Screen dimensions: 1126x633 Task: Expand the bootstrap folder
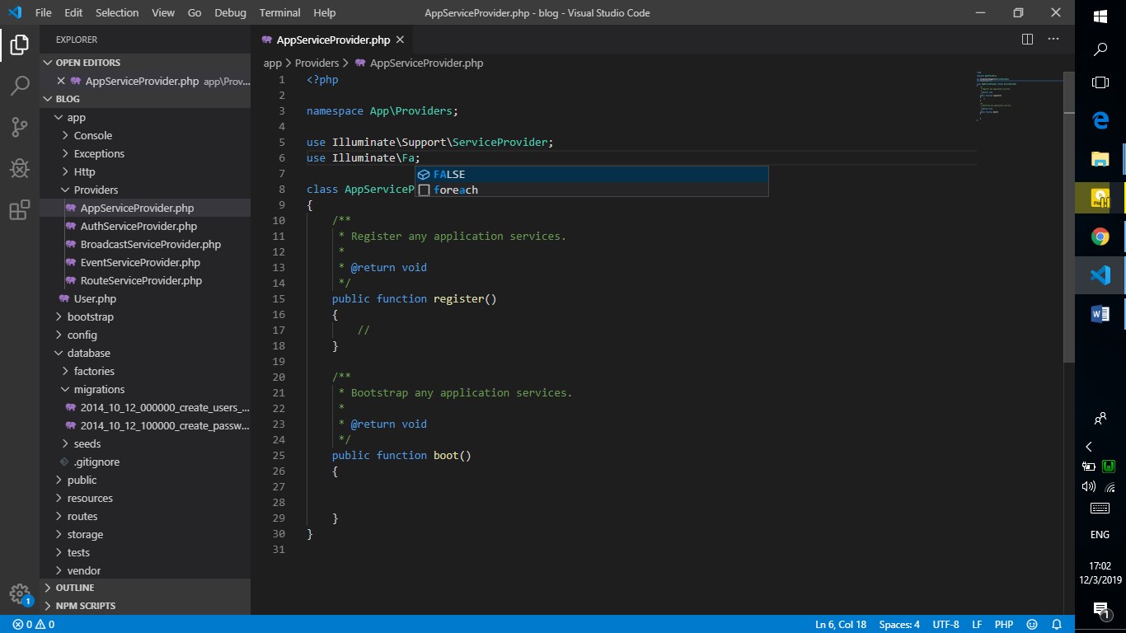[x=90, y=316]
